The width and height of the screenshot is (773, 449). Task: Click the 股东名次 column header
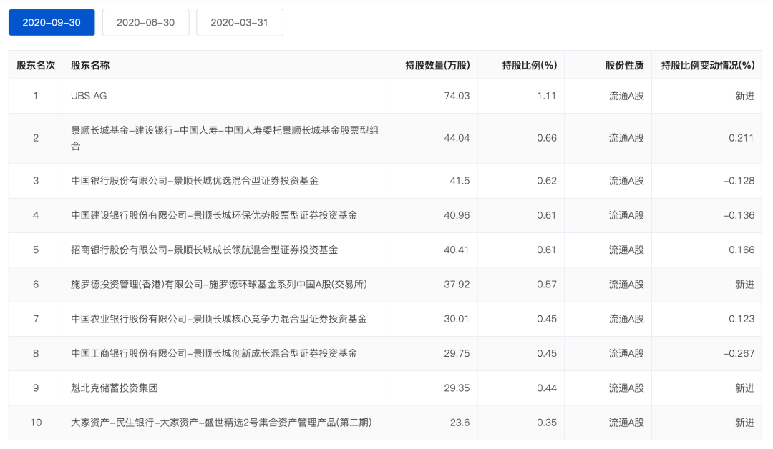pyautogui.click(x=36, y=66)
